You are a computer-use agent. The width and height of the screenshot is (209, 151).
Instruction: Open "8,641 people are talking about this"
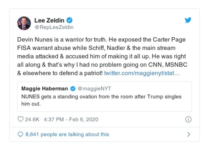click(x=67, y=135)
